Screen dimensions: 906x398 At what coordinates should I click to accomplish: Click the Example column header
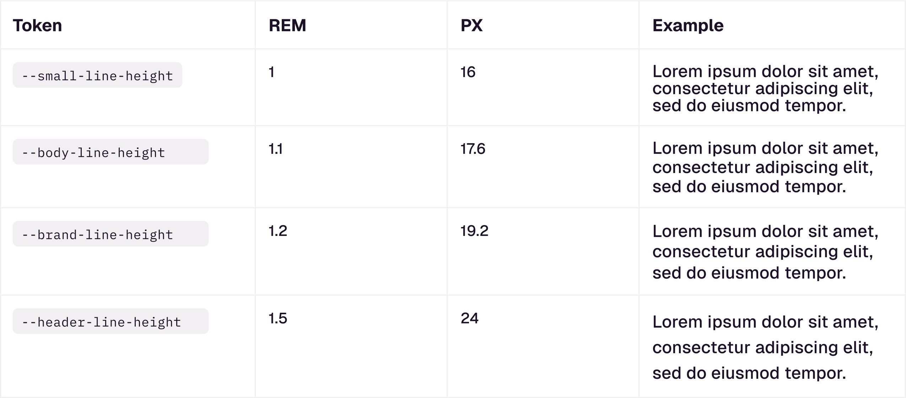point(687,26)
